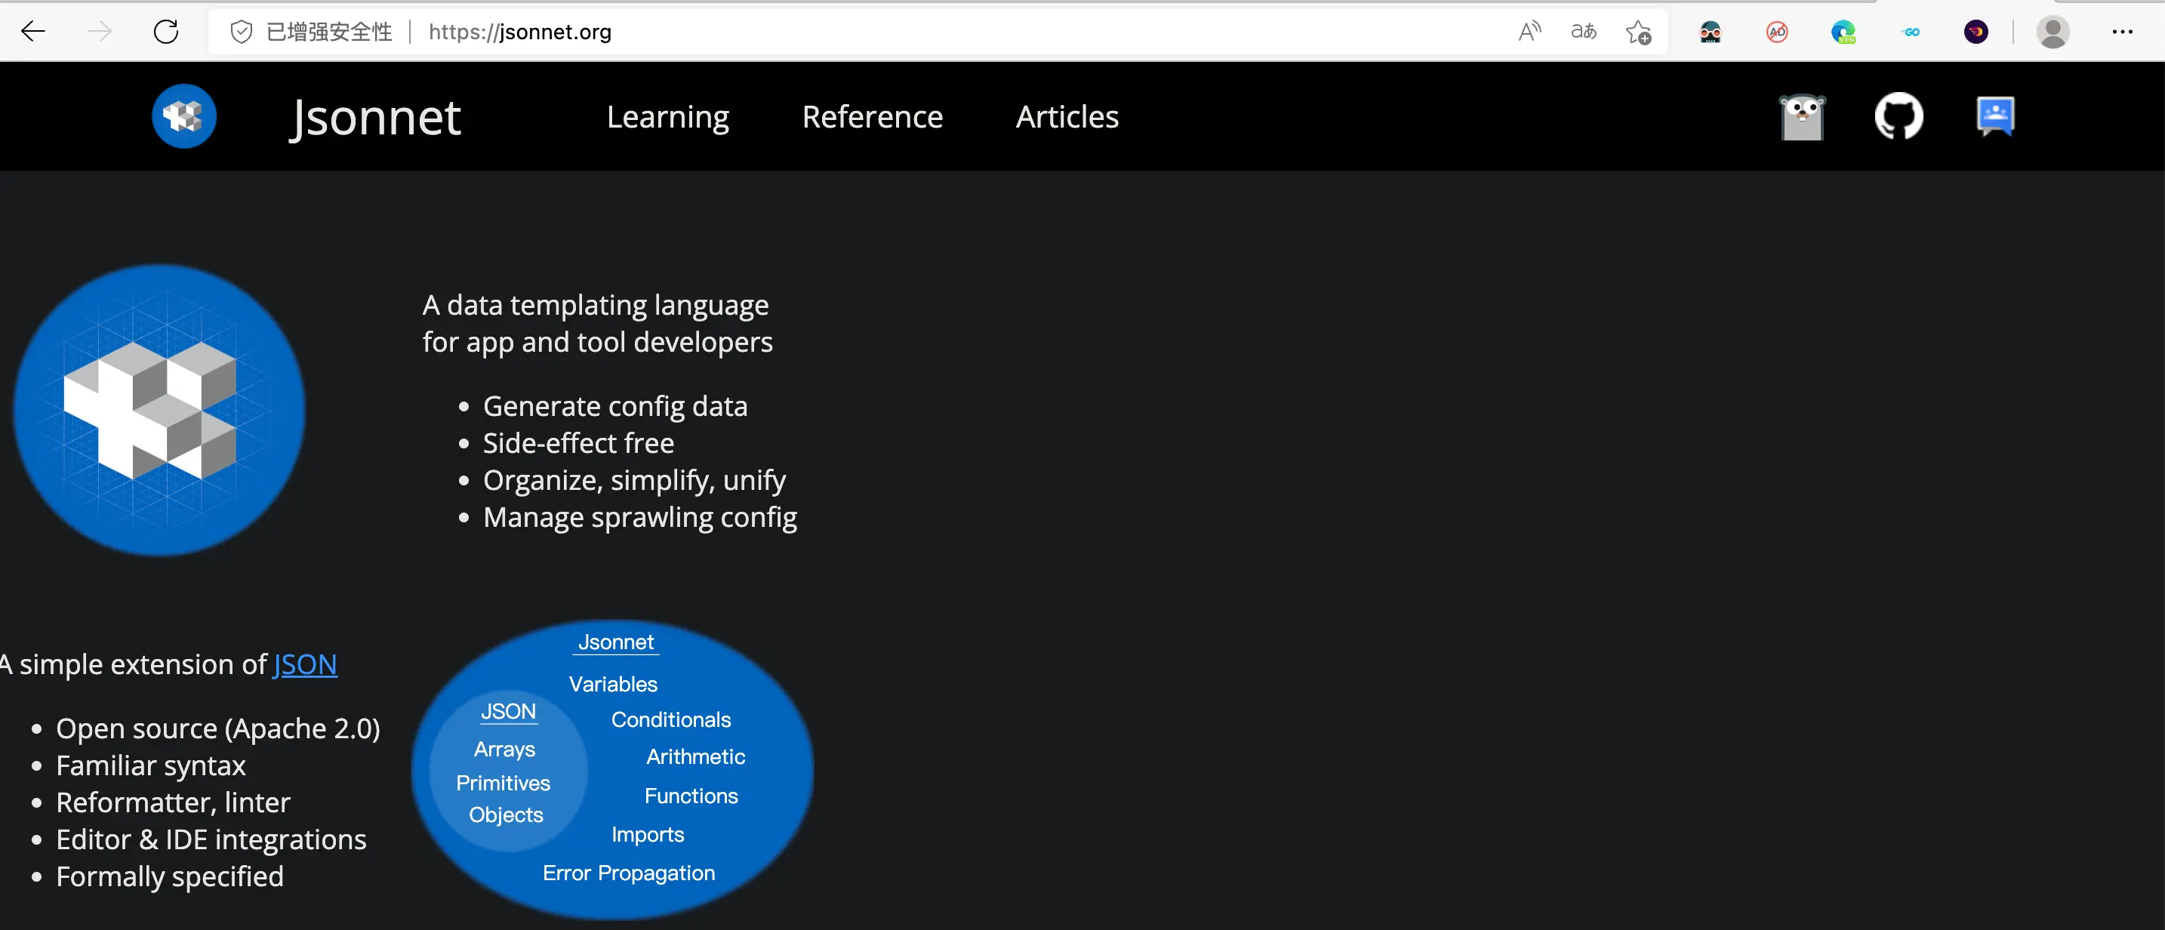Open the browser three-dot settings menu
The image size is (2165, 930).
click(x=2122, y=32)
